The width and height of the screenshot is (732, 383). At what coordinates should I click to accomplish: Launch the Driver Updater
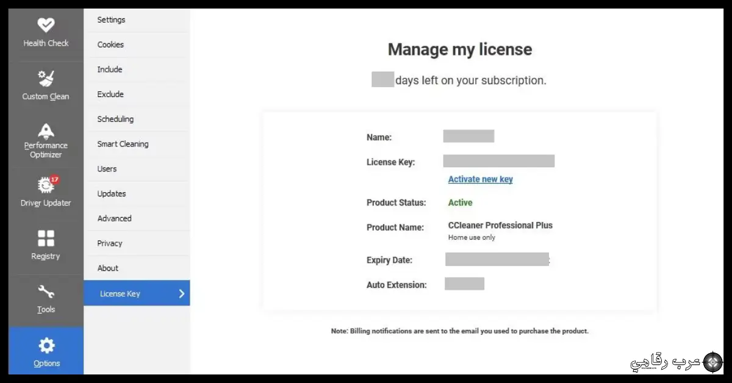click(x=46, y=192)
